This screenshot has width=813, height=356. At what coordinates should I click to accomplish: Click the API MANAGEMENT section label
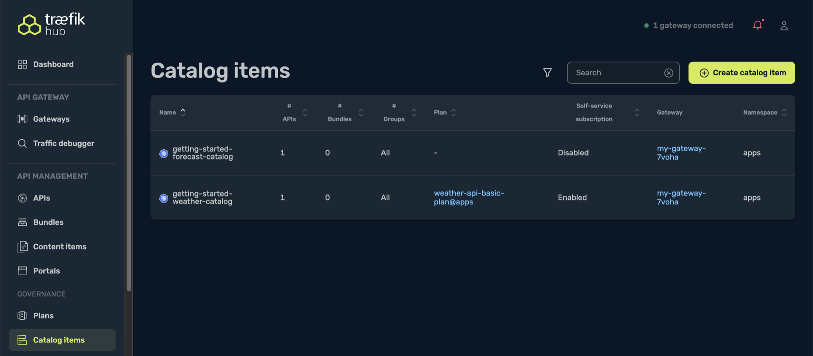(53, 176)
